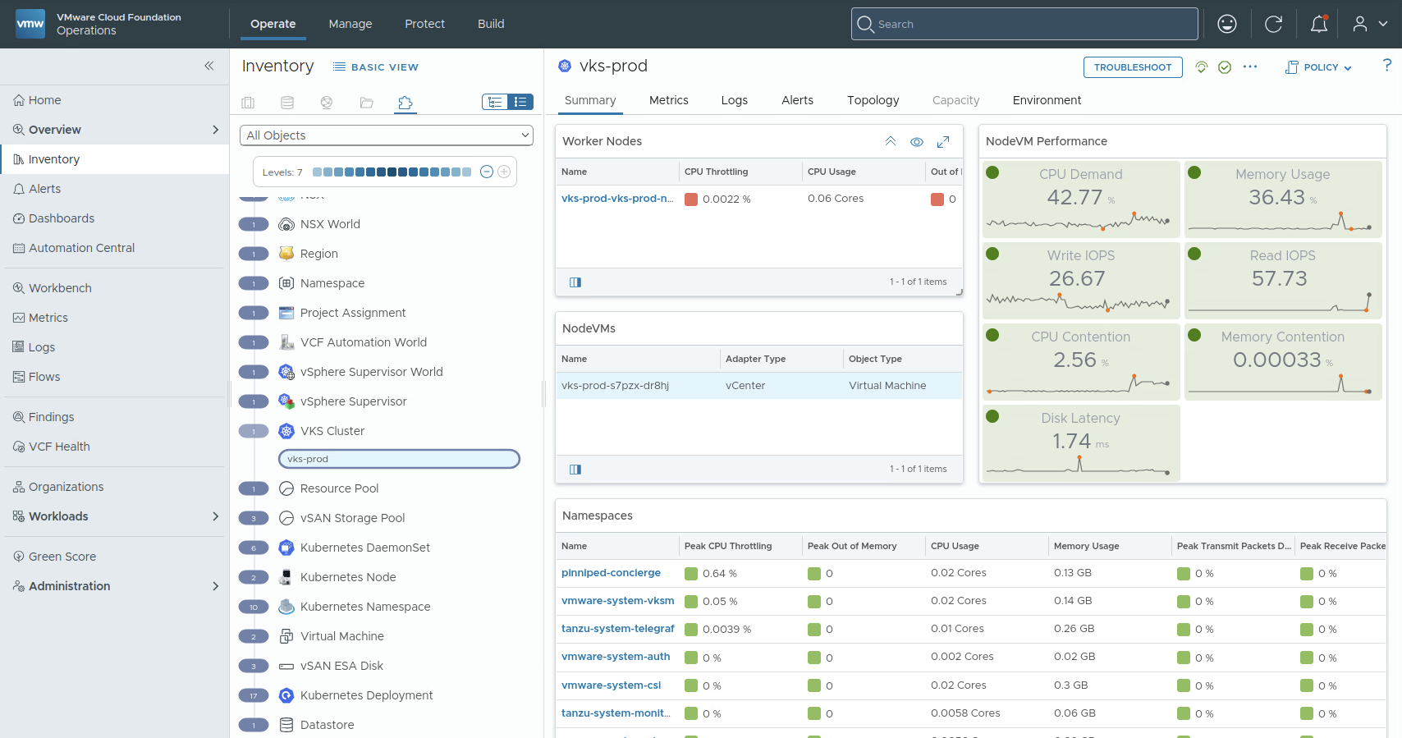Click the Disk Latency performance tile

click(x=1081, y=443)
